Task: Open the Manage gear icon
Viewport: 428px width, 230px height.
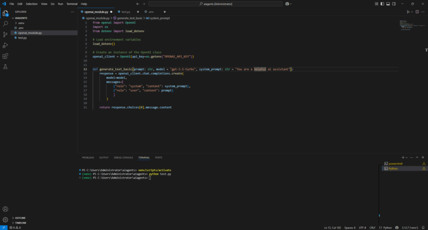Action: [x=5, y=220]
